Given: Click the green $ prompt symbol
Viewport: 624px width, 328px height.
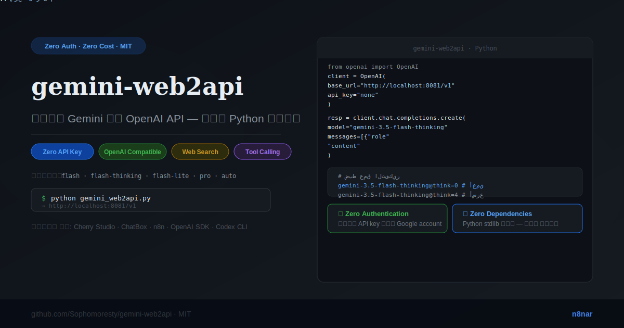Looking at the screenshot, I should [x=44, y=198].
